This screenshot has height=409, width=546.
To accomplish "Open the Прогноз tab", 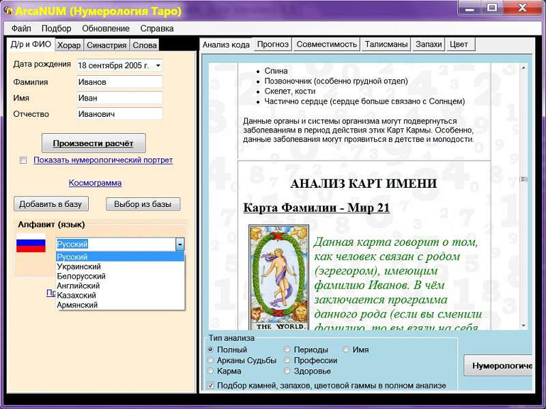I will pos(272,44).
